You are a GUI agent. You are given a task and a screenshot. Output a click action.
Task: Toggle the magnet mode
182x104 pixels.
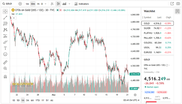pyautogui.click(x=5, y=77)
